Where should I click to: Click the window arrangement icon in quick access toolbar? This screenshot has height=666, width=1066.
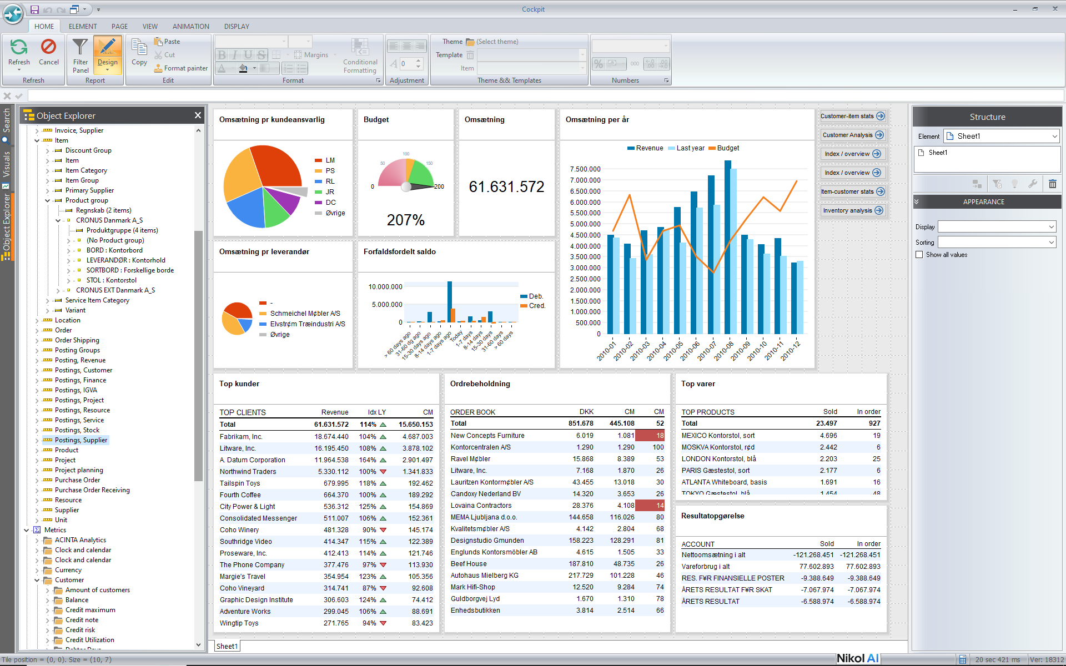point(74,9)
